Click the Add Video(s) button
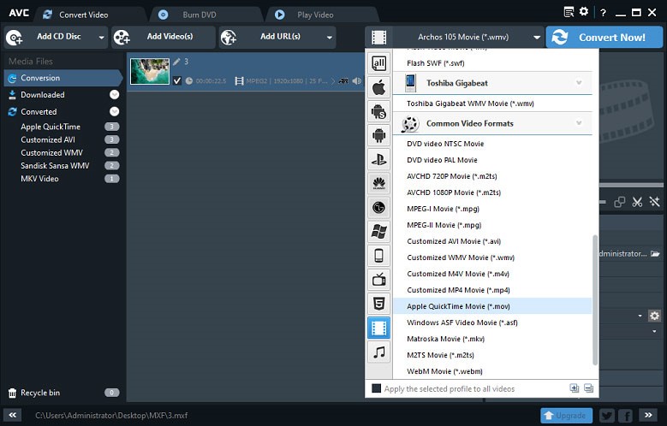 tap(163, 37)
